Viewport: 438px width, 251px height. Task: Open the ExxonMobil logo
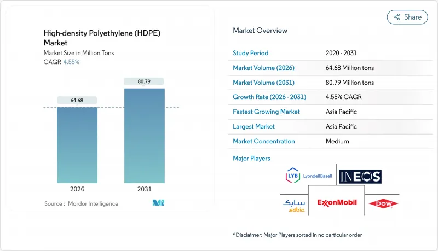[337, 203]
